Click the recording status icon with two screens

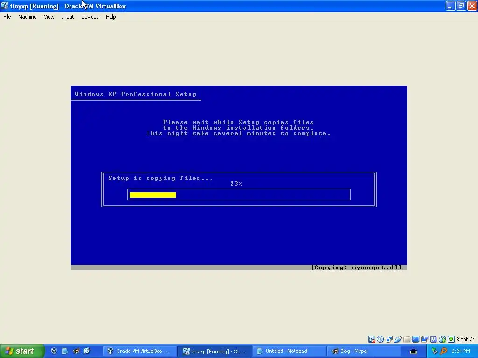click(424, 339)
